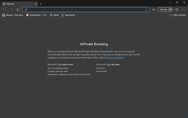This screenshot has width=188, height=118.
Task: Open the Experiments favorites bar item
Action: click(x=68, y=15)
